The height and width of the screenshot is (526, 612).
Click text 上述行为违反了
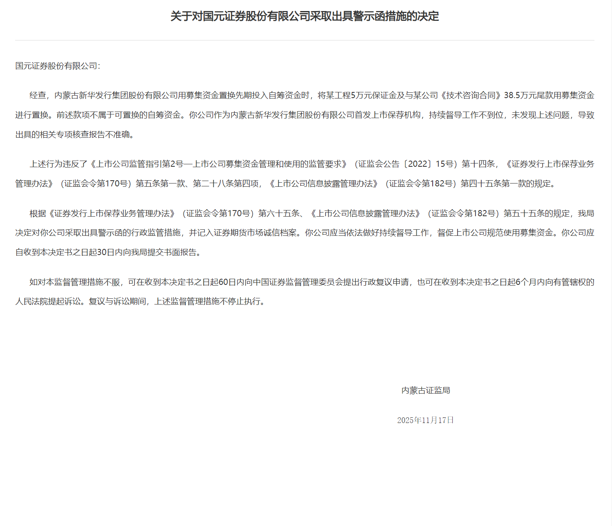point(58,164)
